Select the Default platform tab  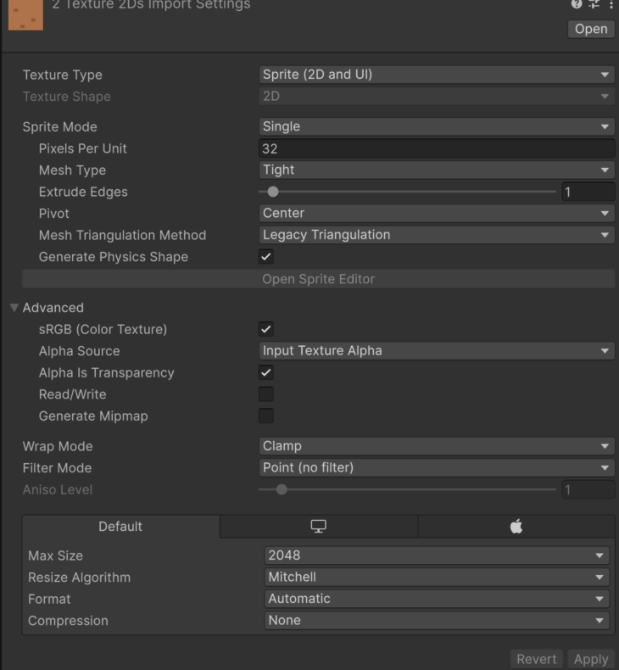tap(121, 527)
